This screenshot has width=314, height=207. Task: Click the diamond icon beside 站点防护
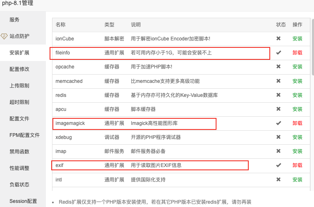coord(4,36)
